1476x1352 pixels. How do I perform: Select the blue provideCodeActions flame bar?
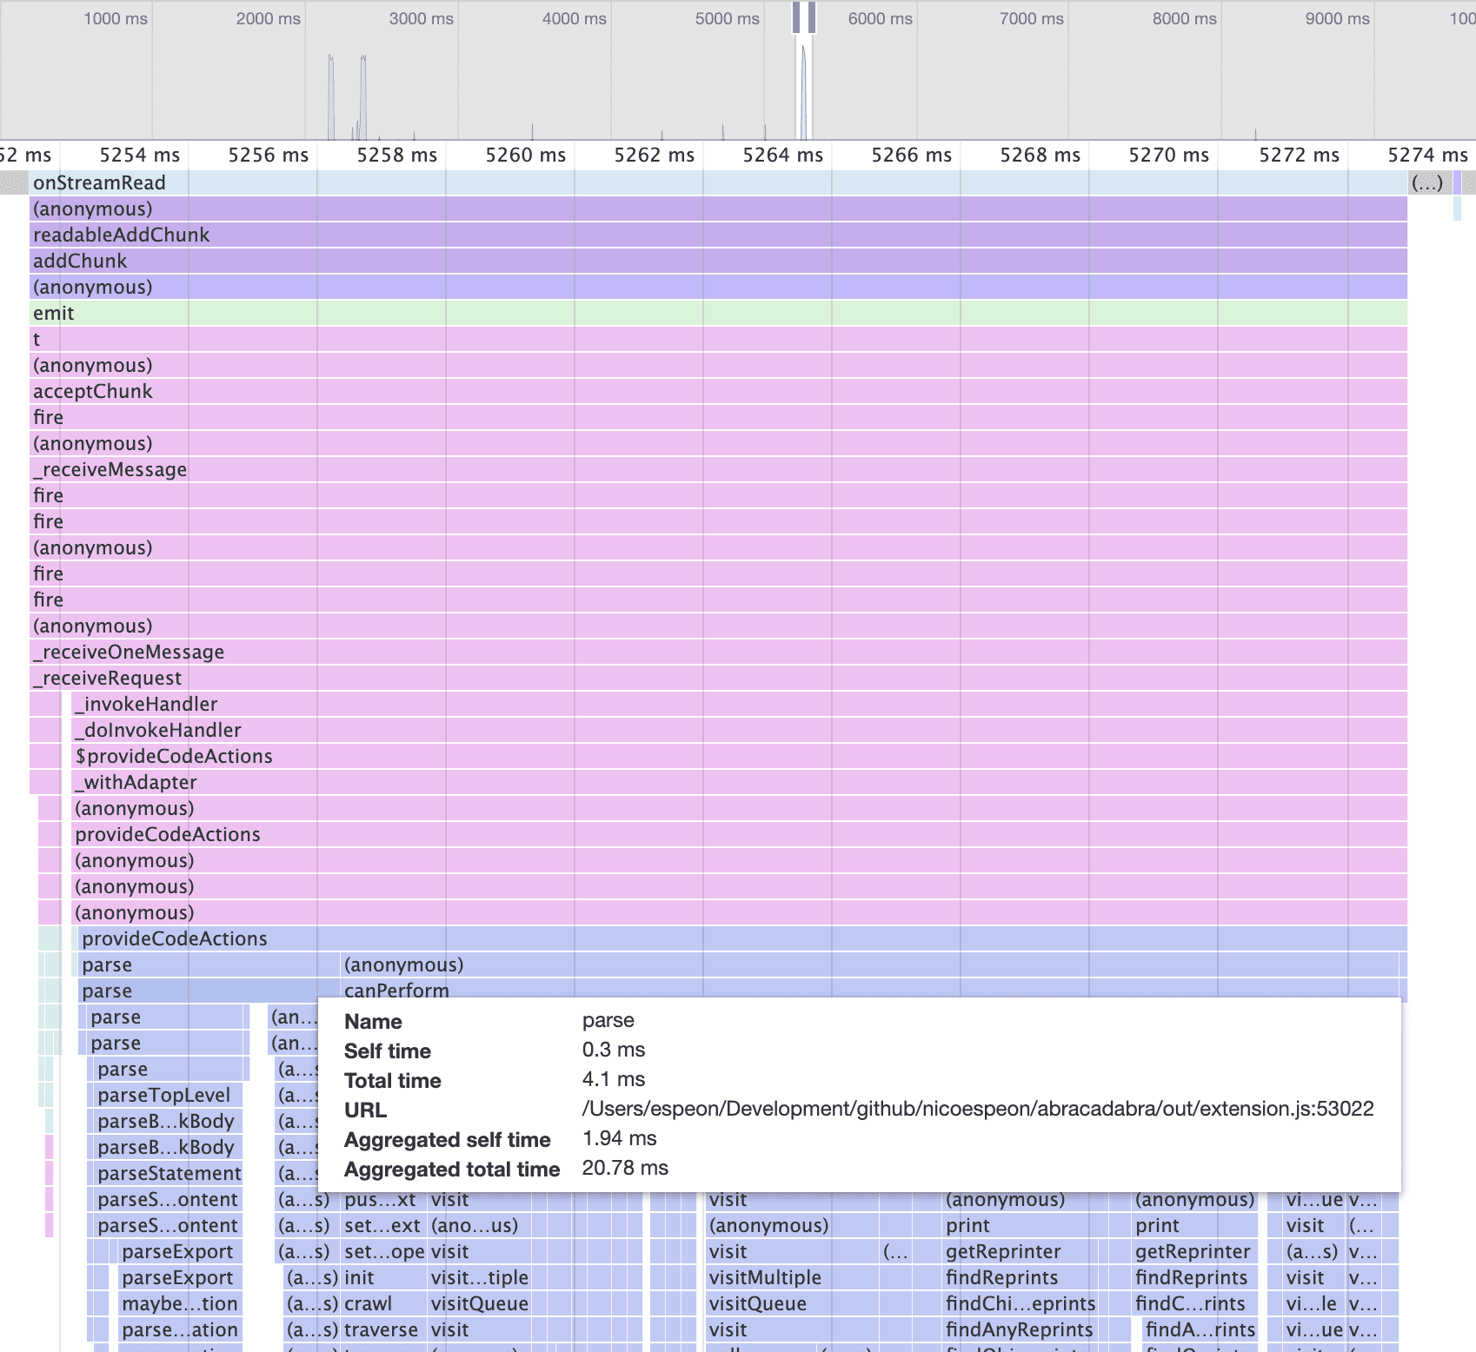(x=742, y=938)
